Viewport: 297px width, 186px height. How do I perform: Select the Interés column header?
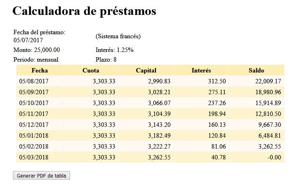pyautogui.click(x=201, y=70)
